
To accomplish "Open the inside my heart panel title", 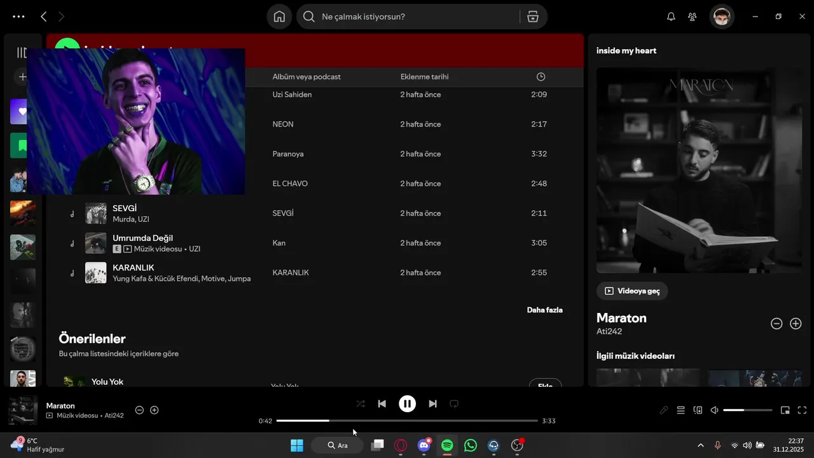I will 626,50.
